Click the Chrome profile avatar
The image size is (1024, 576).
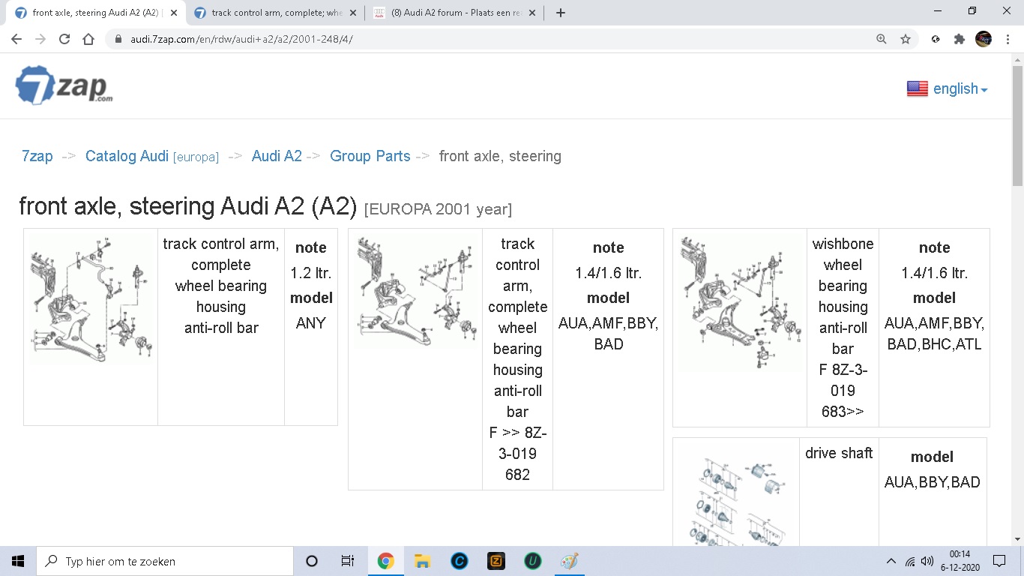[x=984, y=39]
